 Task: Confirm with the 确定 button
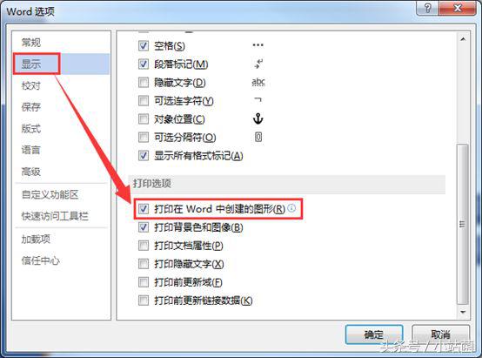pos(374,334)
